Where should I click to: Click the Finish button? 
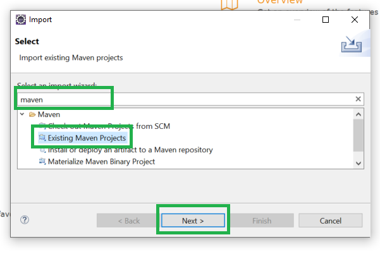pyautogui.click(x=262, y=221)
